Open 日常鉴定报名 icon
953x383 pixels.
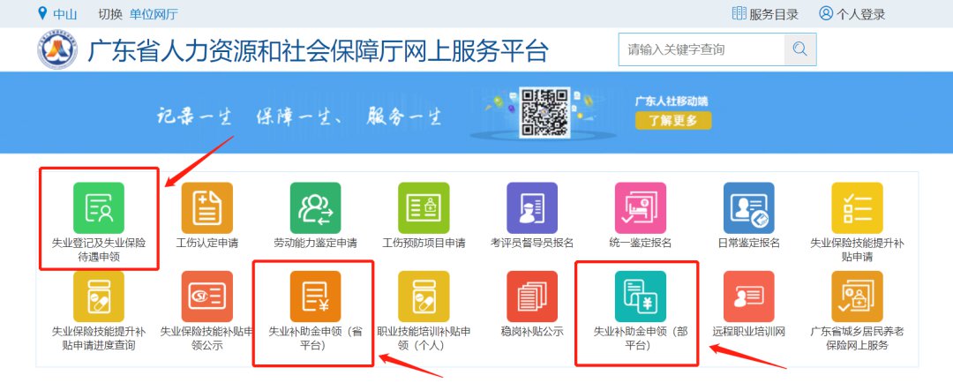click(x=749, y=208)
